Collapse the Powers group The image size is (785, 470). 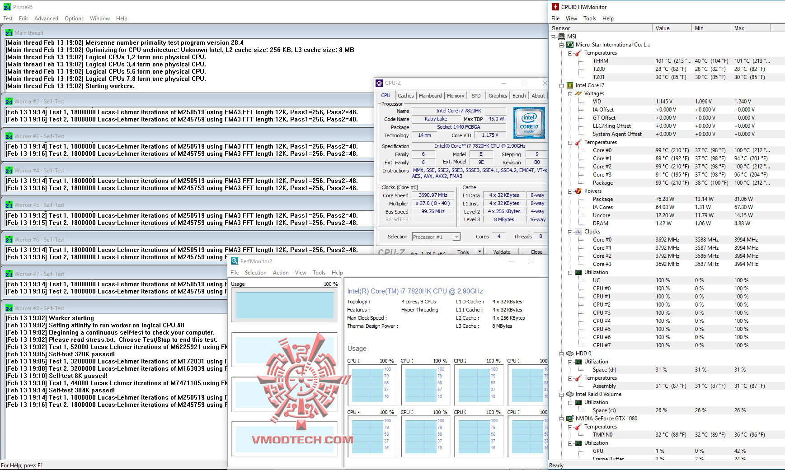click(x=570, y=191)
